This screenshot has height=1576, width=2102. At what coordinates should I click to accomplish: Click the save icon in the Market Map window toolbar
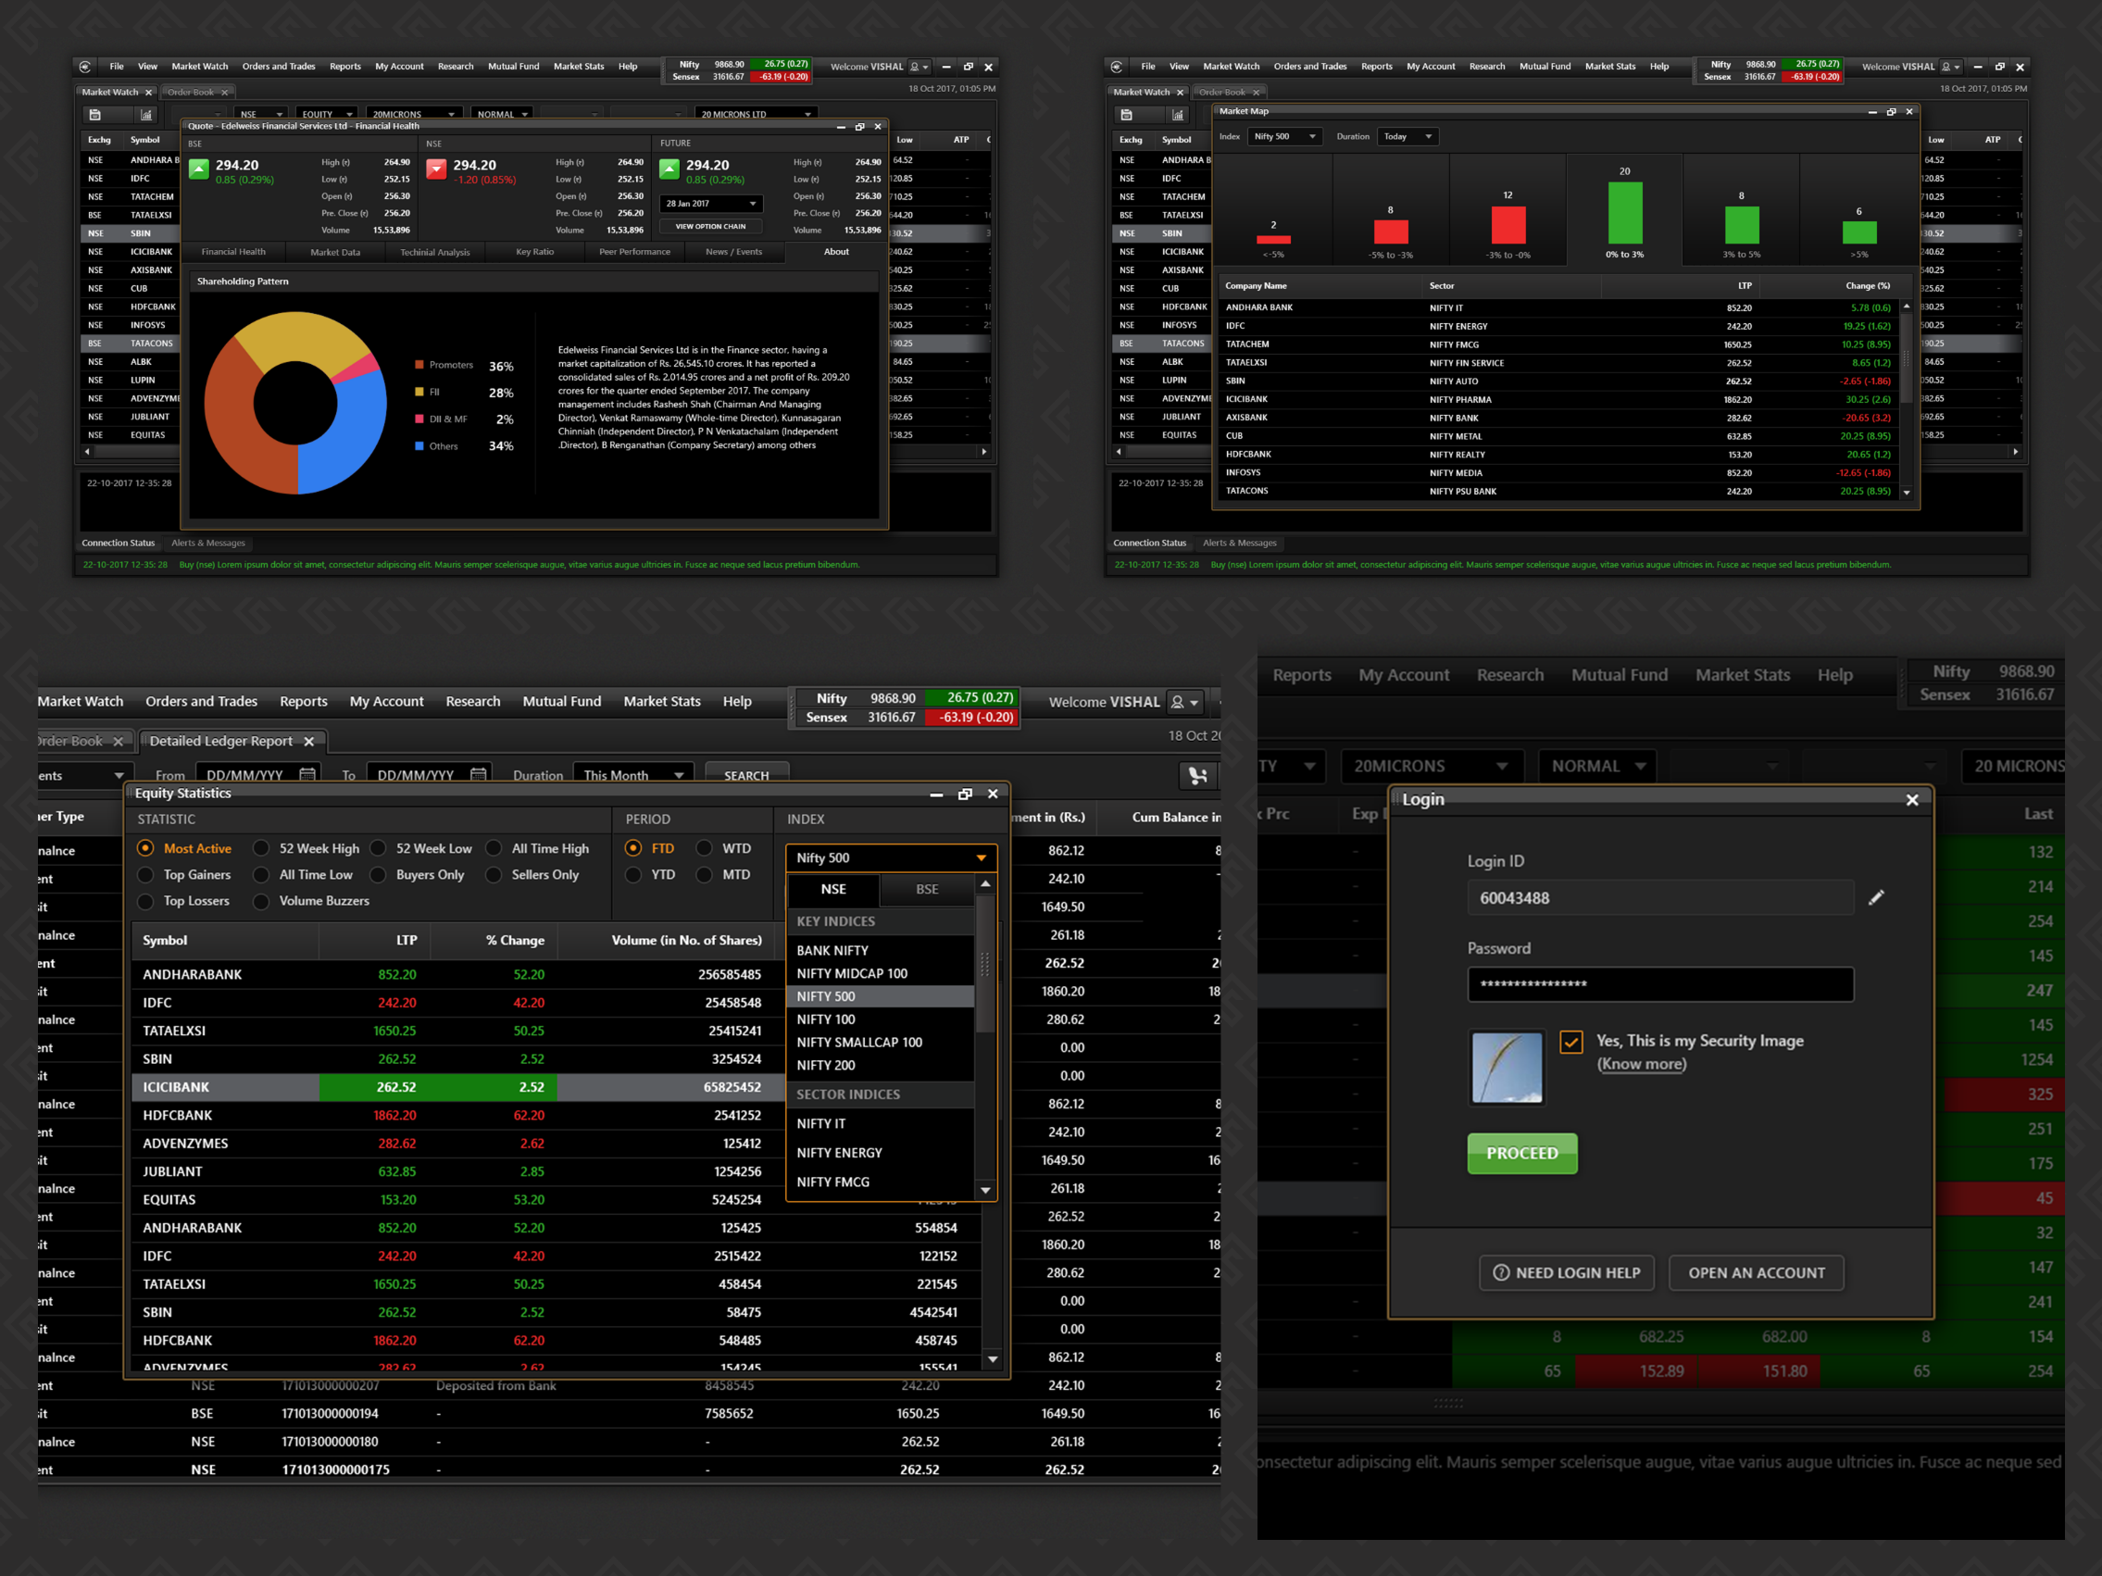(1126, 115)
